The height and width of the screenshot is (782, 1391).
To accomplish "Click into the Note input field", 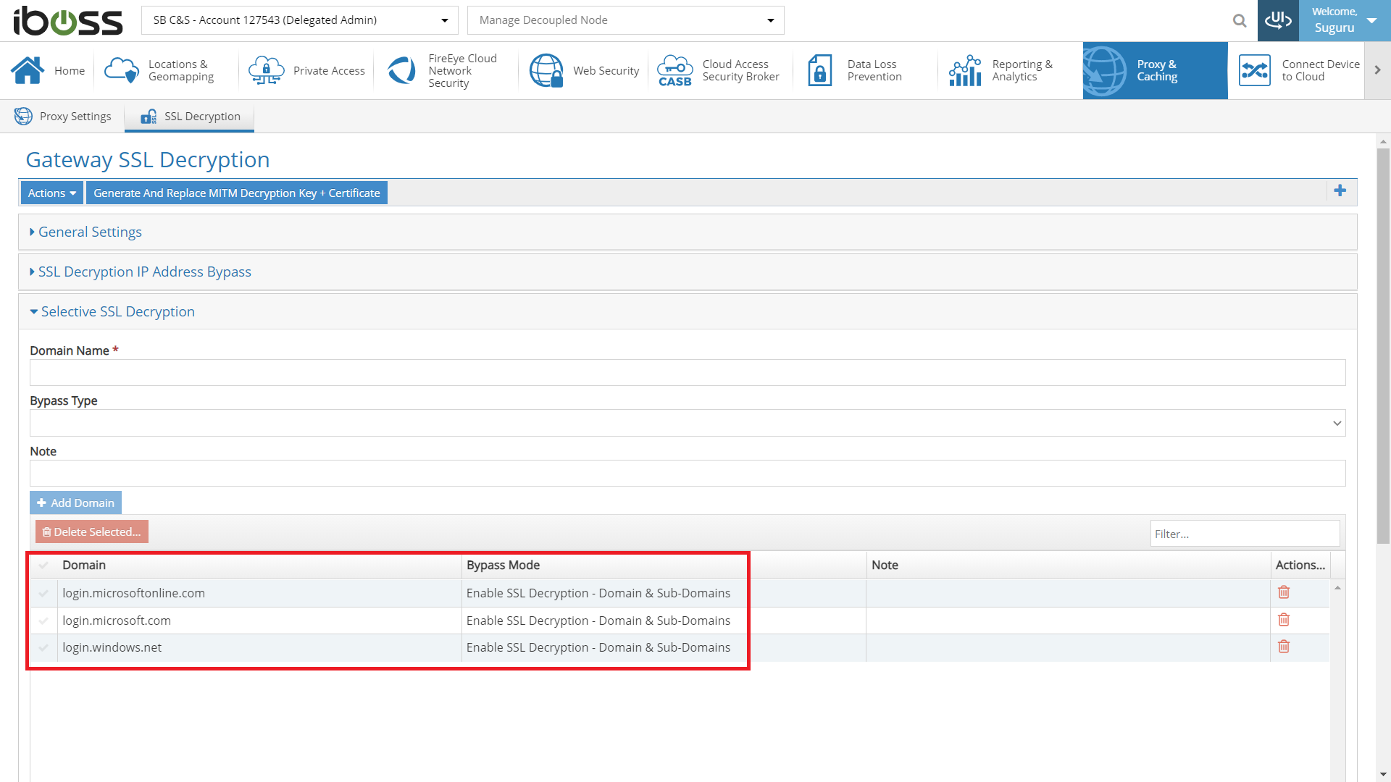I will (x=688, y=474).
